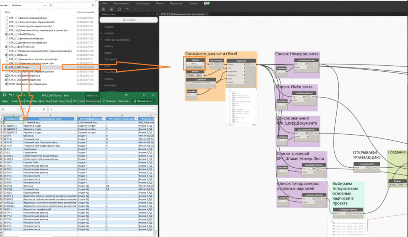Click the Excel icon of КРК_4_ВИДЫ.xlsx
The width and height of the screenshot is (408, 237).
pyautogui.click(x=6, y=55)
